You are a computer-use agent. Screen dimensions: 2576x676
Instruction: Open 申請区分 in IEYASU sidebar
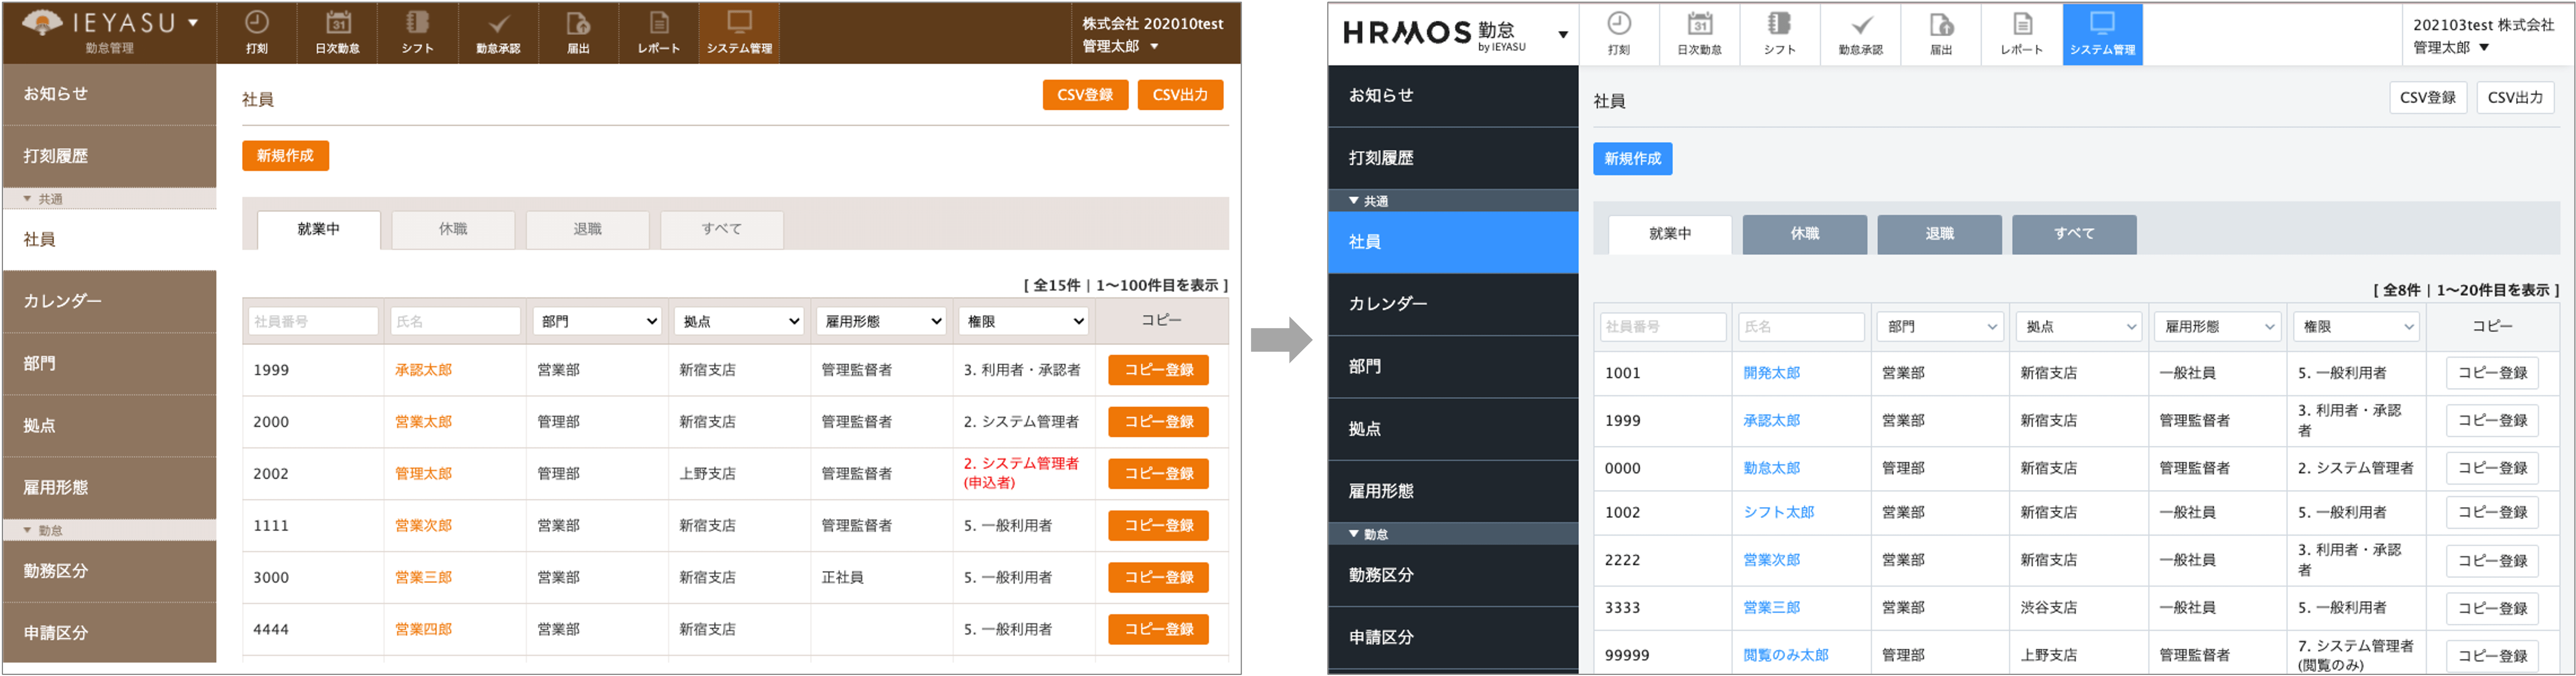point(109,633)
